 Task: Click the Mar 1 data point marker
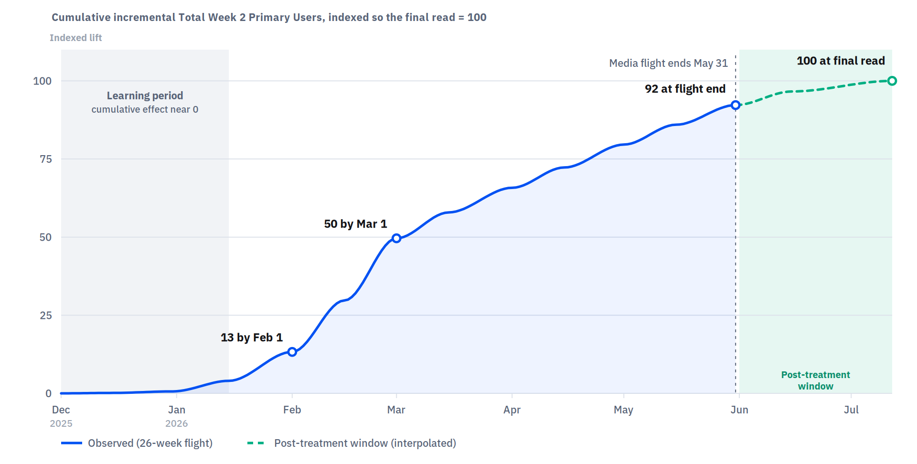396,238
